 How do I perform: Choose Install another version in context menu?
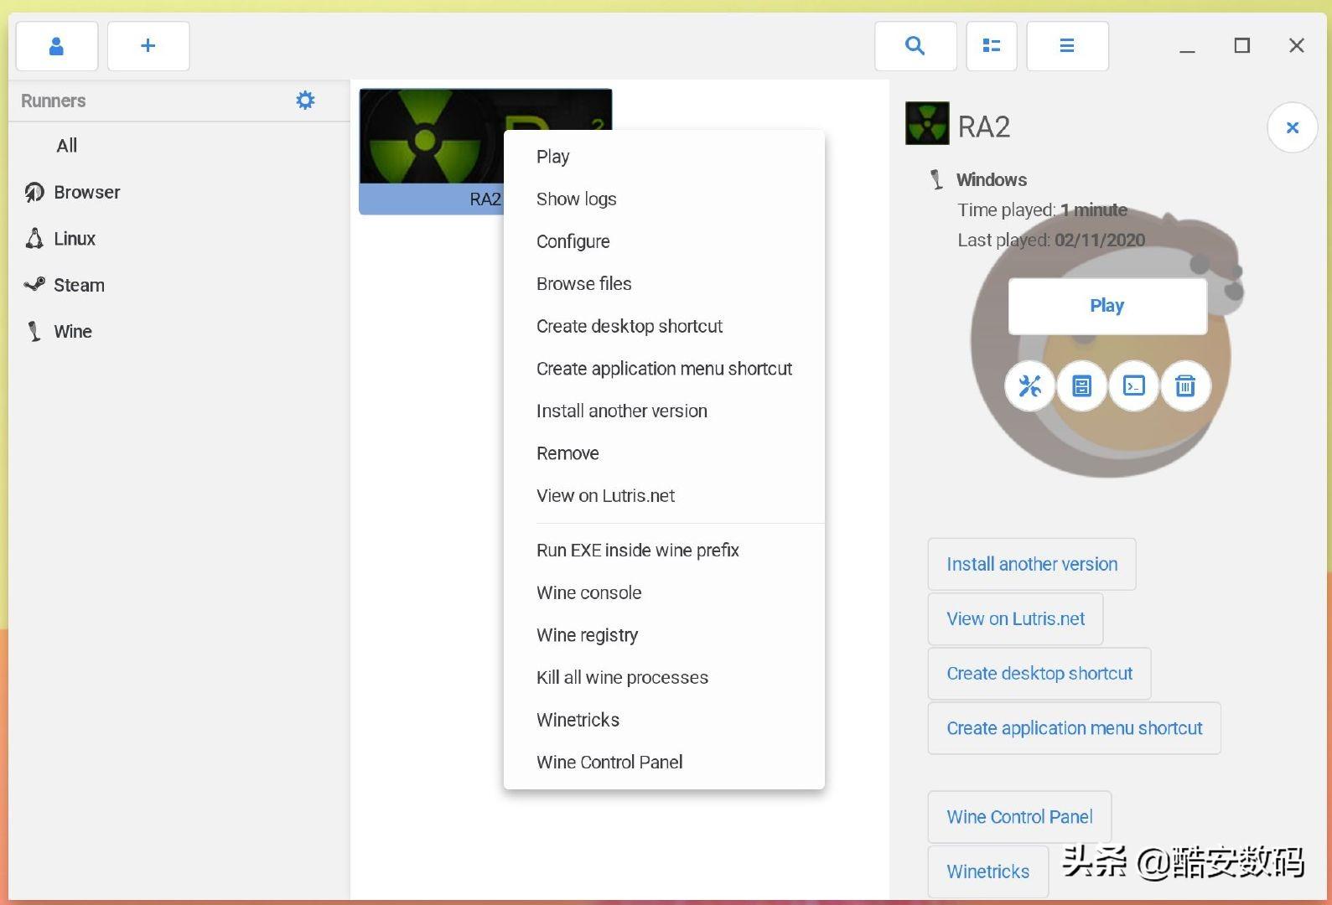(664, 411)
